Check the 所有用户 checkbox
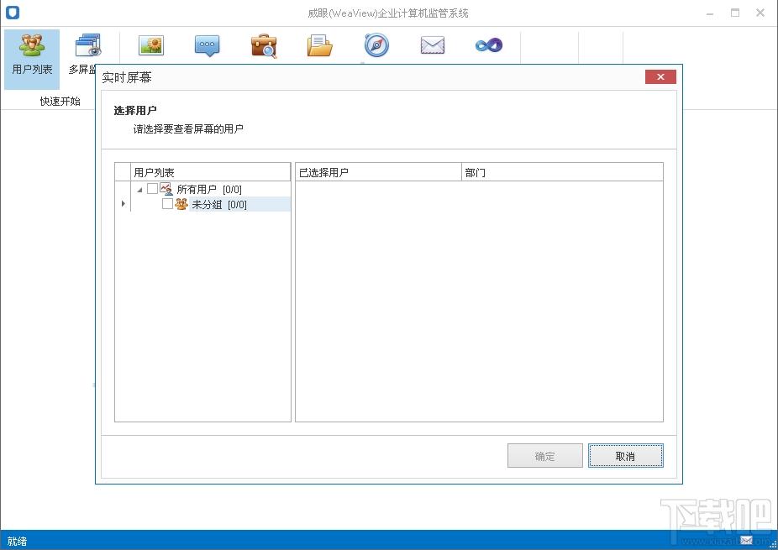 coord(152,189)
